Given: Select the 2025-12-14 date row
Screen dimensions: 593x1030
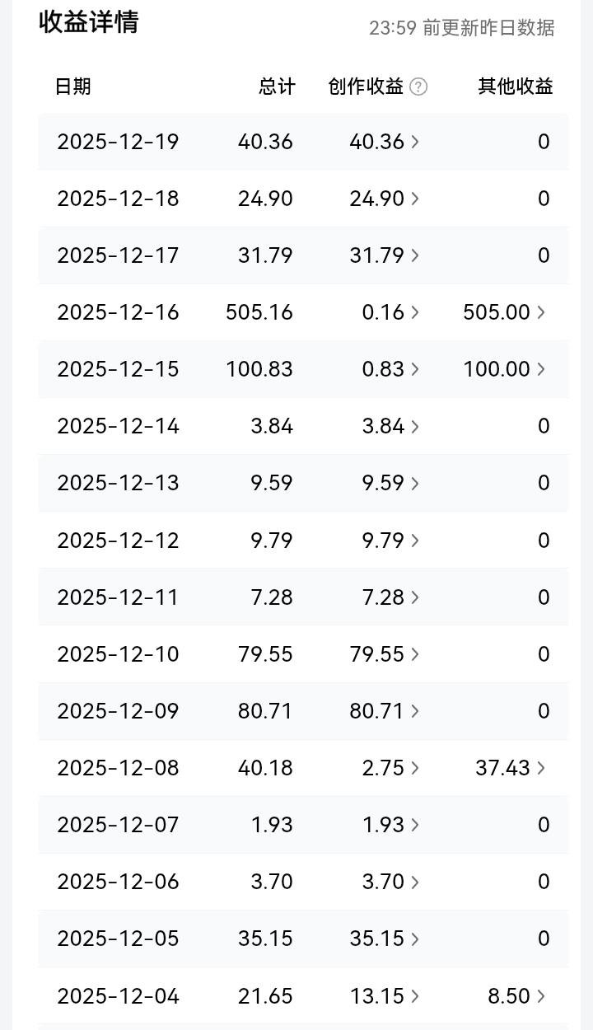Looking at the screenshot, I should (303, 426).
